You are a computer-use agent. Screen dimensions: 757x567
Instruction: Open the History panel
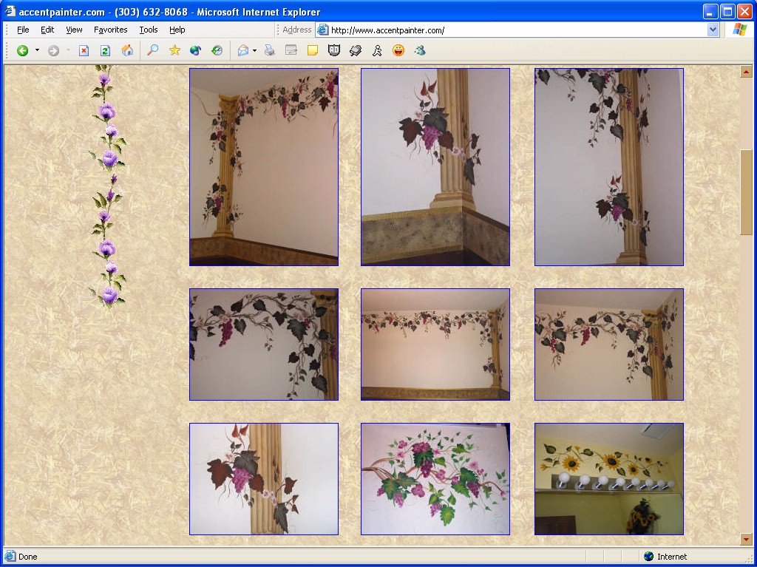217,50
